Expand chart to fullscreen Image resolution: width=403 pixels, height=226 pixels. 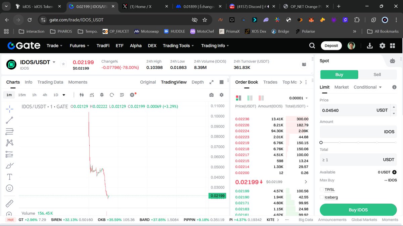[x=211, y=82]
